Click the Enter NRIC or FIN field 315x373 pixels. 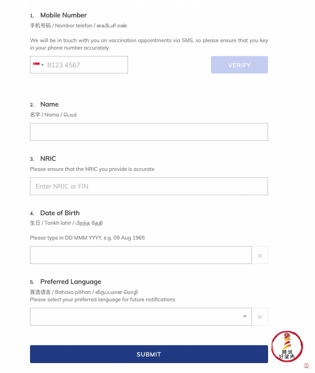coord(149,186)
